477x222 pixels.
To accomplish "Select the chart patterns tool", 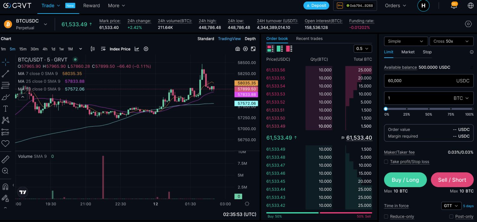I will 5,120.
